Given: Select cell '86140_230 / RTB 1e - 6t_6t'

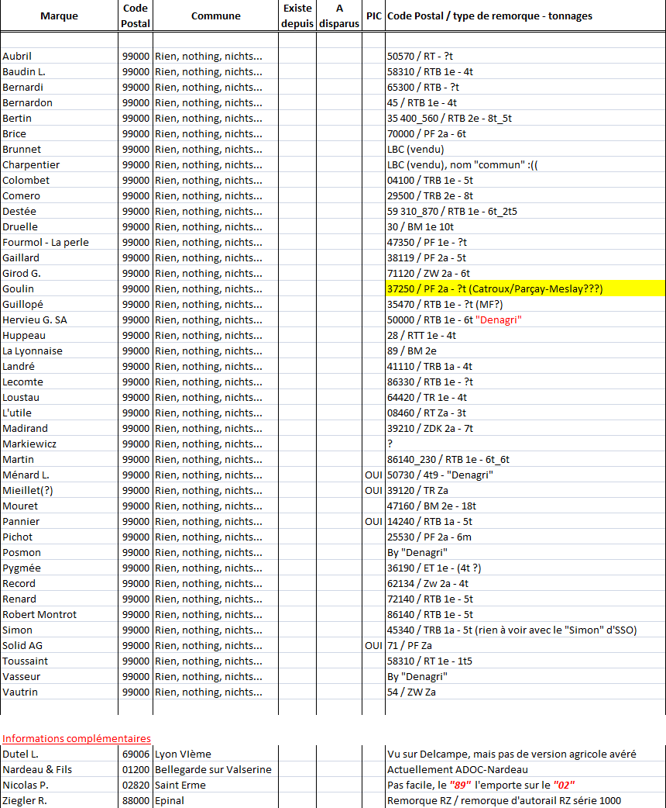Looking at the screenshot, I should 526,458.
